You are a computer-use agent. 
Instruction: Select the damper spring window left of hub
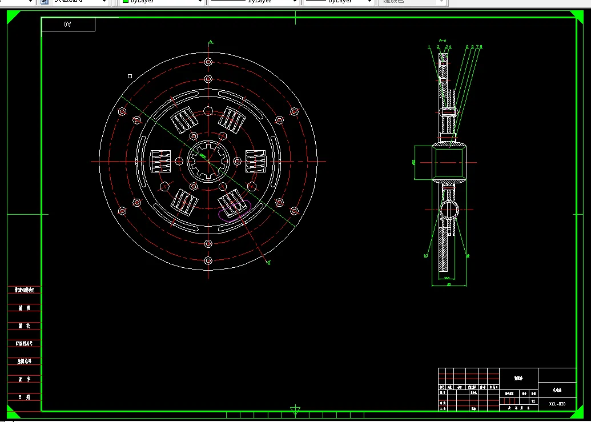point(160,161)
